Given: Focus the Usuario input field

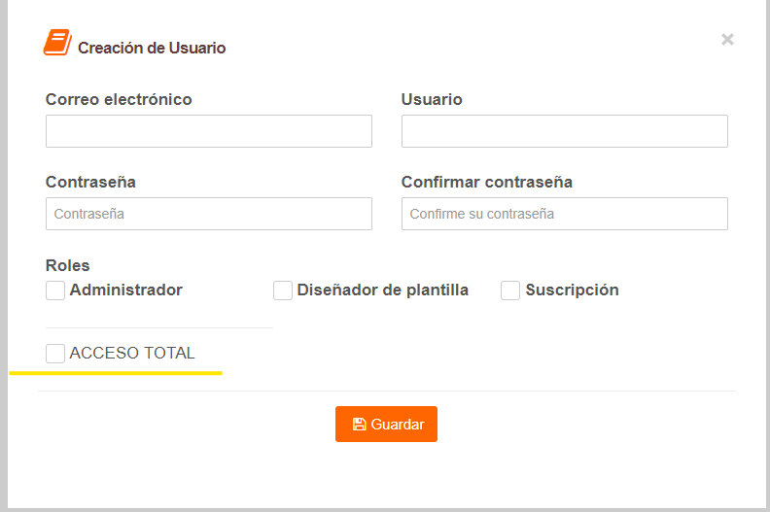Looking at the screenshot, I should 564,131.
